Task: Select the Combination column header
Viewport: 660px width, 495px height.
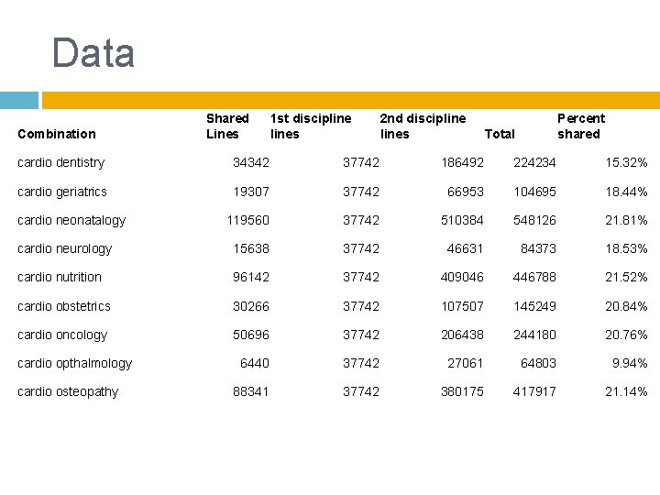Action: click(x=57, y=134)
